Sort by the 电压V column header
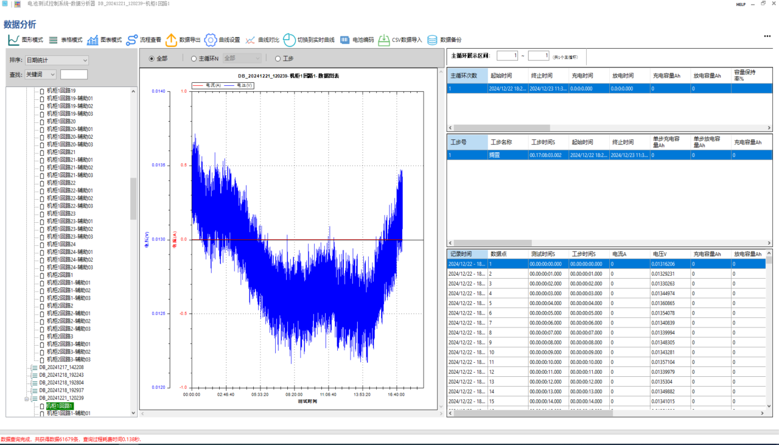779x445 pixels. pyautogui.click(x=660, y=254)
